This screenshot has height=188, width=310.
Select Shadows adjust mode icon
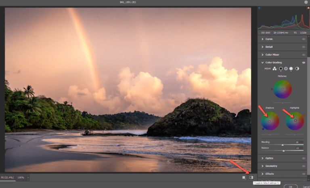pyautogui.click(x=281, y=69)
